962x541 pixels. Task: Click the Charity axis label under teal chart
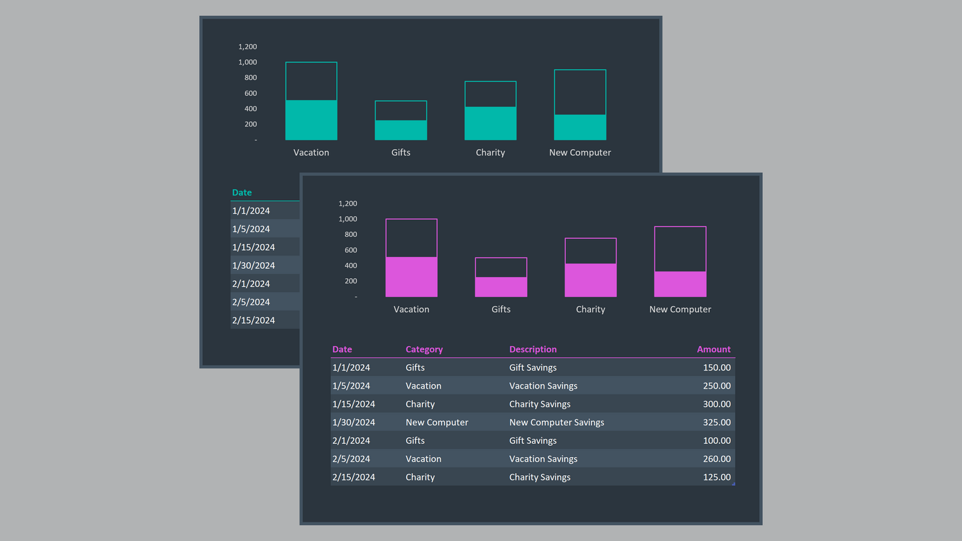pyautogui.click(x=490, y=152)
